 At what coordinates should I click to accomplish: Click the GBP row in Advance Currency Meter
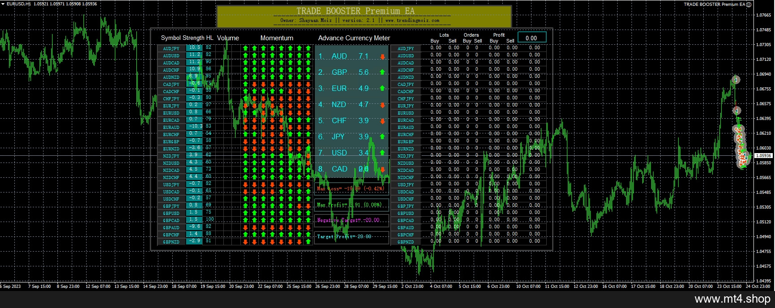352,72
